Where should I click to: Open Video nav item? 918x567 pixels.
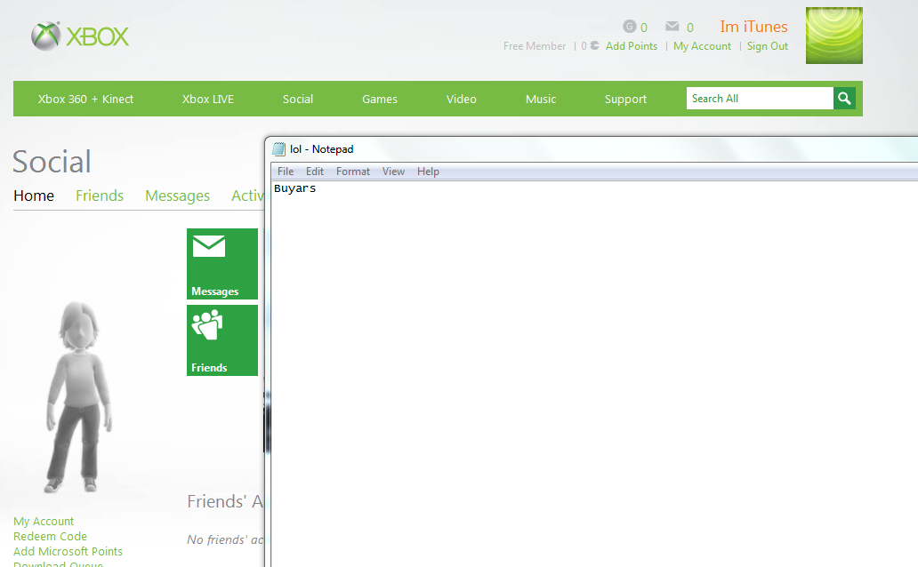(x=462, y=99)
